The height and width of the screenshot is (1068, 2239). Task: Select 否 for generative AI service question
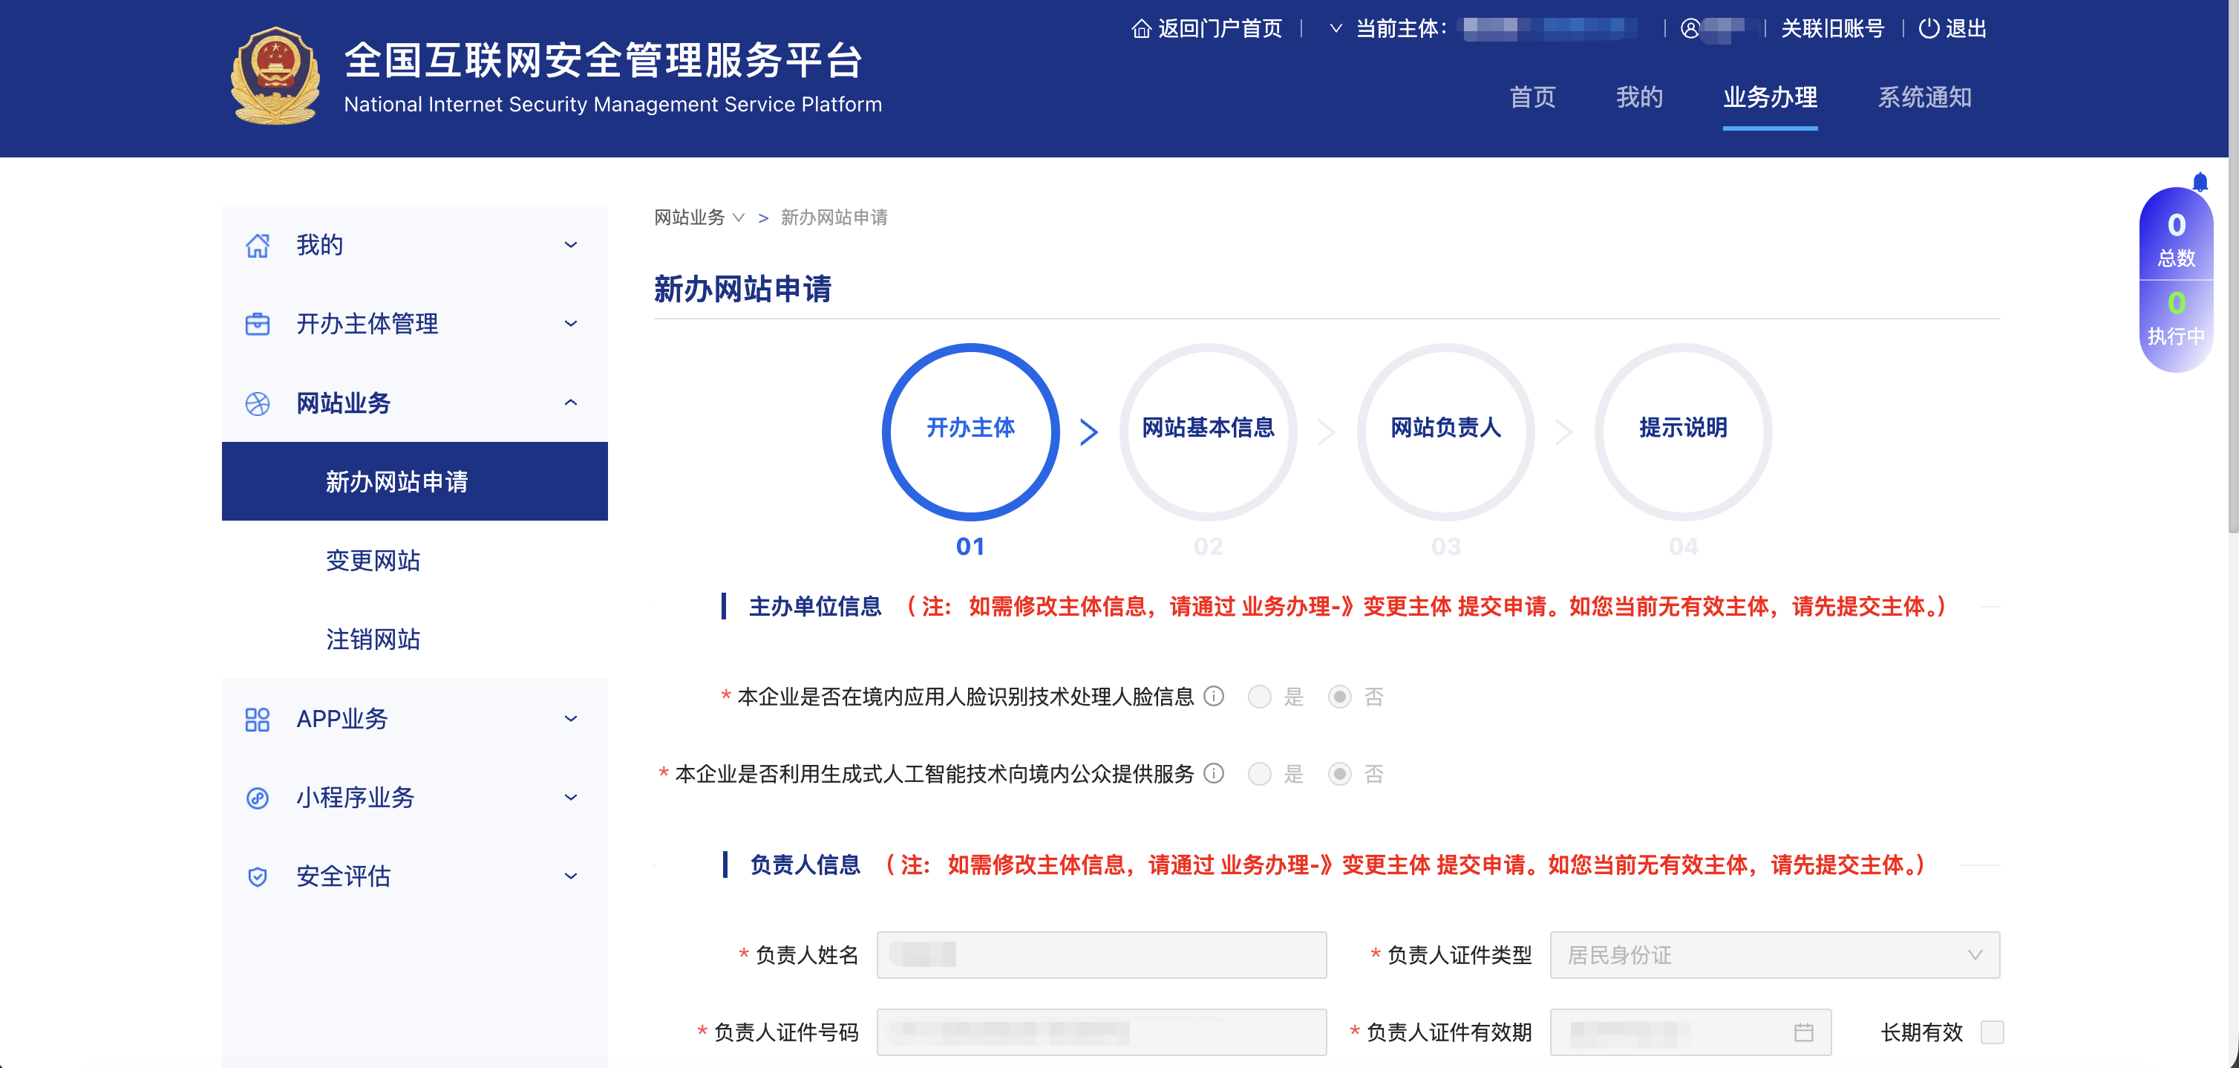(x=1339, y=774)
